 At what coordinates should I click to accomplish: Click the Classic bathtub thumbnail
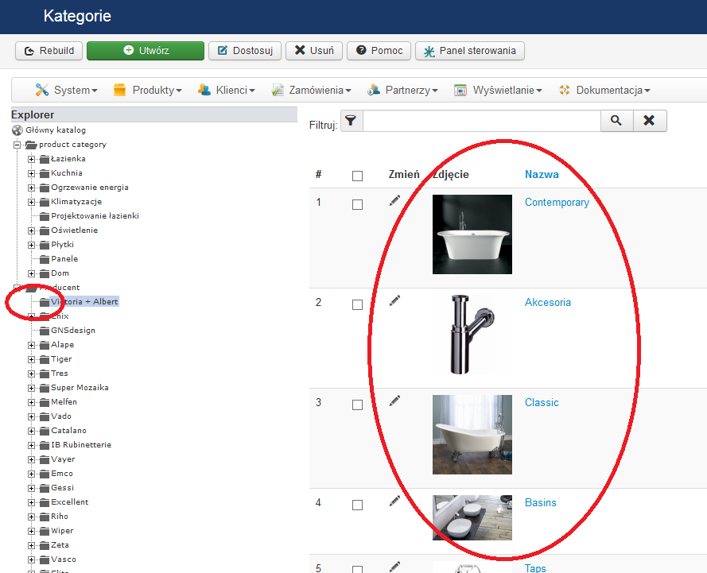(x=472, y=435)
